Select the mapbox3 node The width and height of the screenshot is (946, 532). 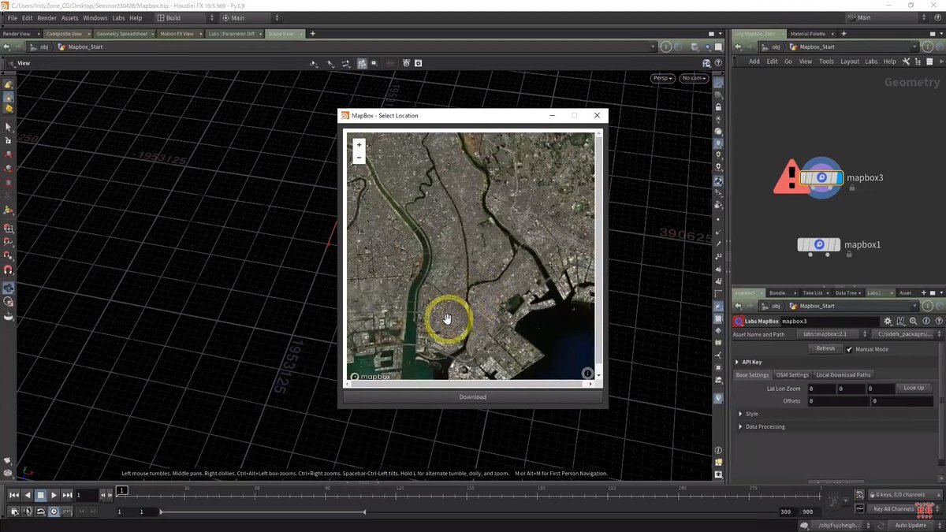(x=821, y=177)
